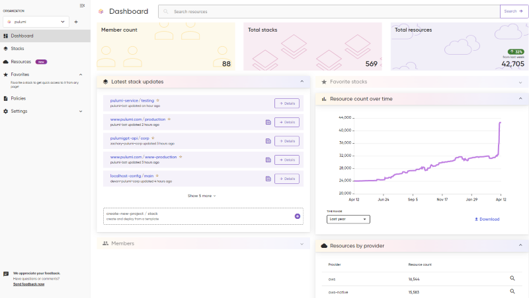Expand the Favorite stacks panel
Viewport: 529px width, 298px height.
click(x=520, y=82)
